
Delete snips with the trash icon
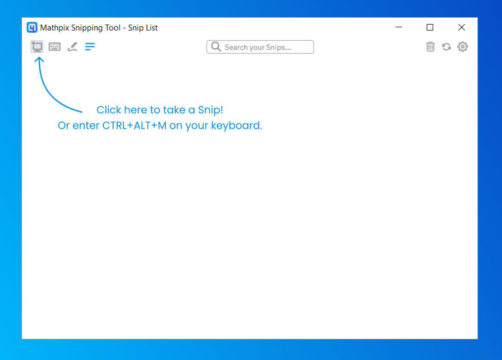[430, 47]
